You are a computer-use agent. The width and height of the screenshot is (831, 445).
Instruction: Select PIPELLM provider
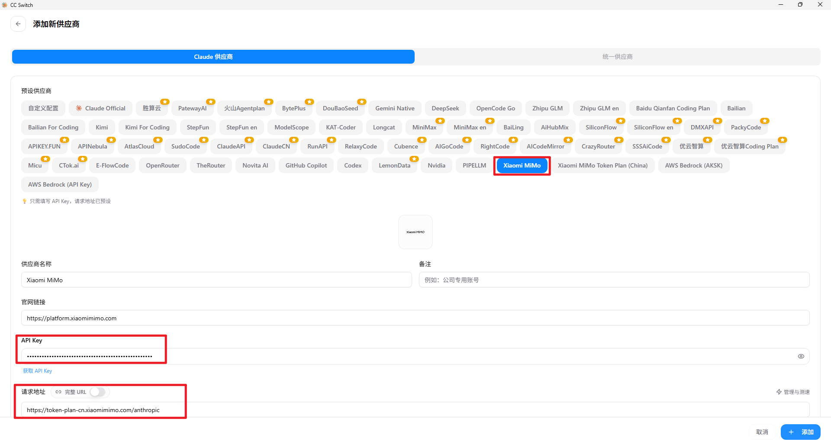(x=474, y=165)
